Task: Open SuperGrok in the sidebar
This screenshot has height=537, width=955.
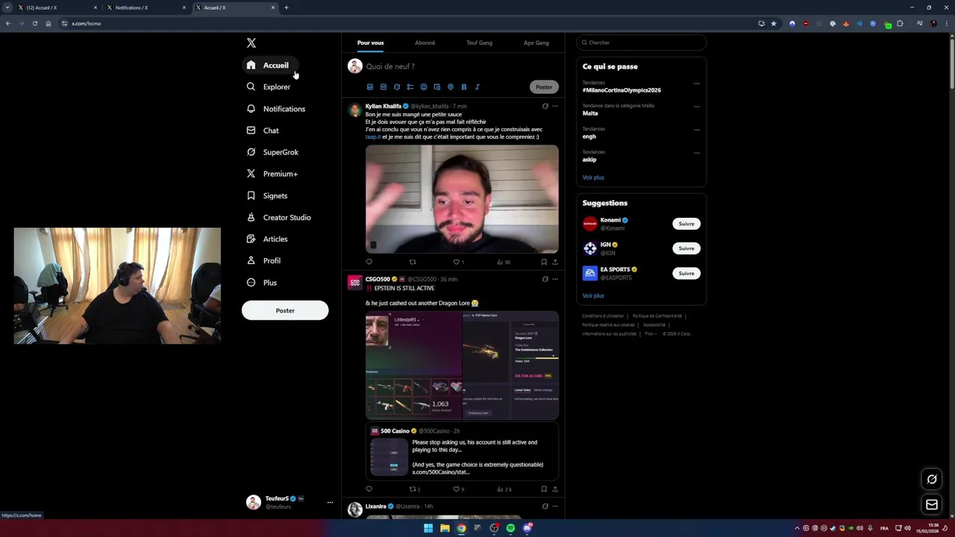Action: pyautogui.click(x=272, y=152)
